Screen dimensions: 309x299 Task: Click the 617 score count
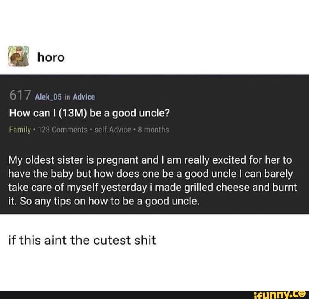click(20, 95)
